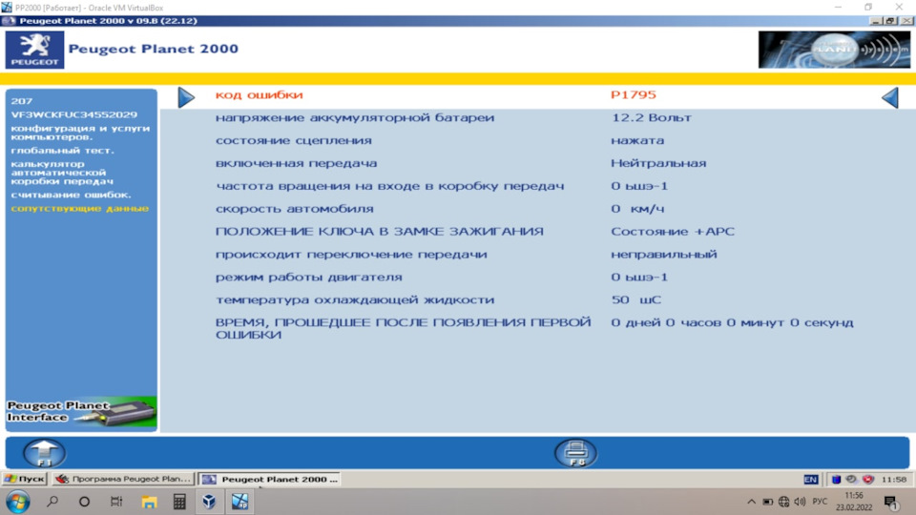Click ВРЕМЯ, ПРОШЕДШЕЕ ПОСЛЕ ПОЯВЛЕНИЯ ПЕРВОЙ ОШИБКИ label

[x=403, y=329]
